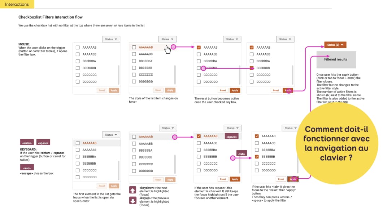The width and height of the screenshot is (383, 215).
Task: Click the <esc> key badge
Action: click(27, 167)
